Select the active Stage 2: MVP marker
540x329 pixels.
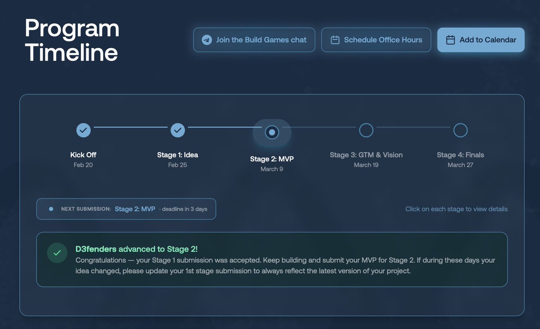click(x=272, y=132)
